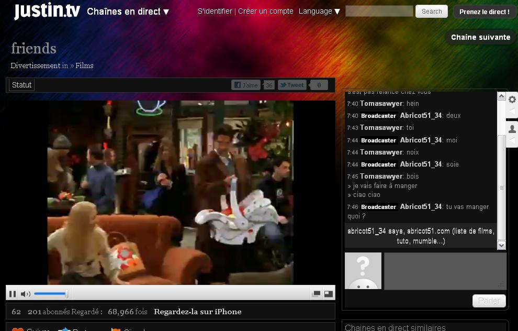The height and width of the screenshot is (331, 518).
Task: Click the Search button
Action: click(x=432, y=11)
